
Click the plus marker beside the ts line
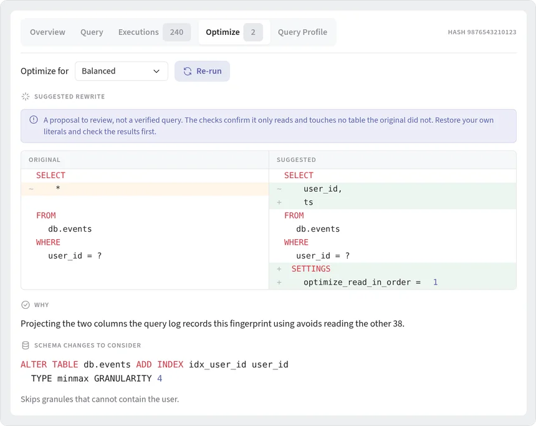[279, 202]
